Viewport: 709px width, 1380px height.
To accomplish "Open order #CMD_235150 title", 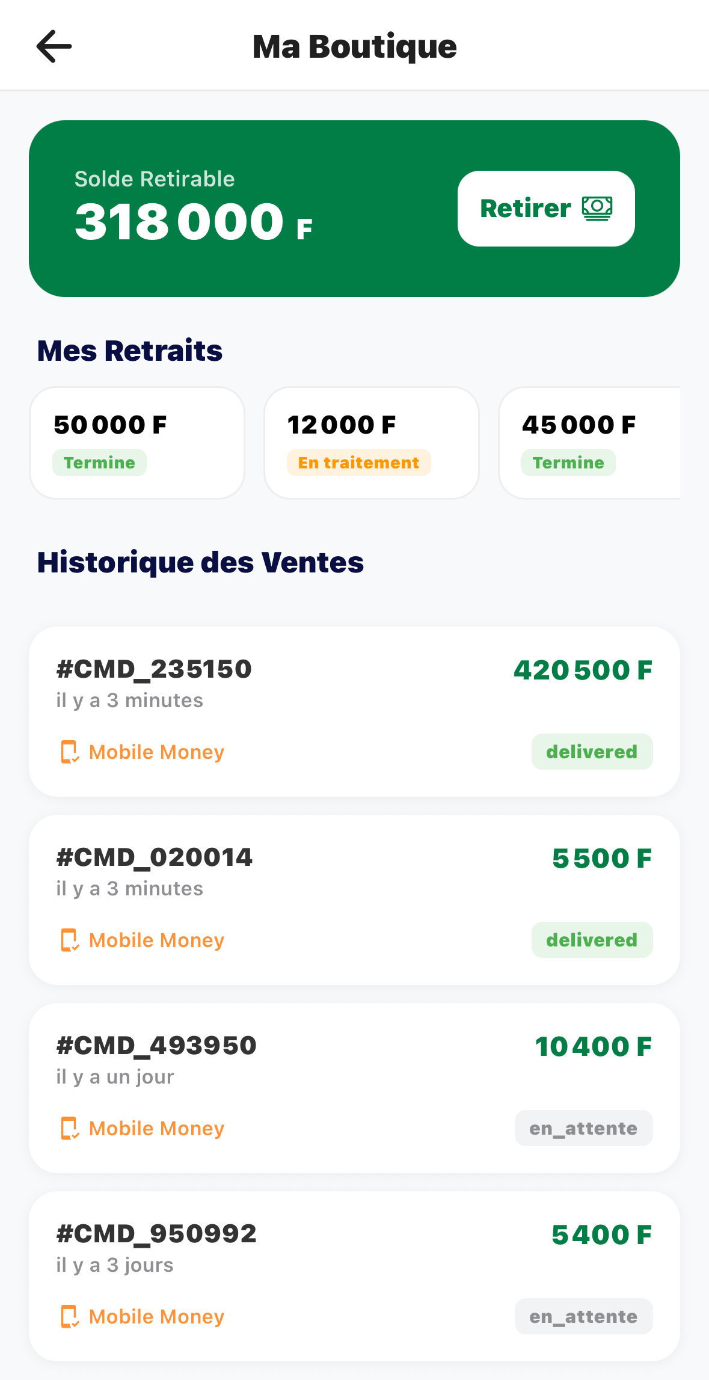I will pyautogui.click(x=154, y=669).
